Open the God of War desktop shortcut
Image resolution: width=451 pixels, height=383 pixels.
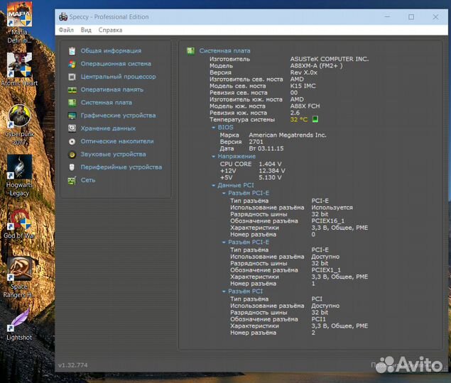(20, 224)
